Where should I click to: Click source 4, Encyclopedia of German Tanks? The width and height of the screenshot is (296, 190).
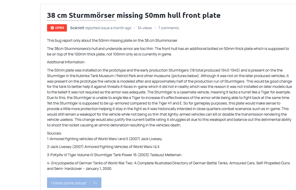coord(168,166)
